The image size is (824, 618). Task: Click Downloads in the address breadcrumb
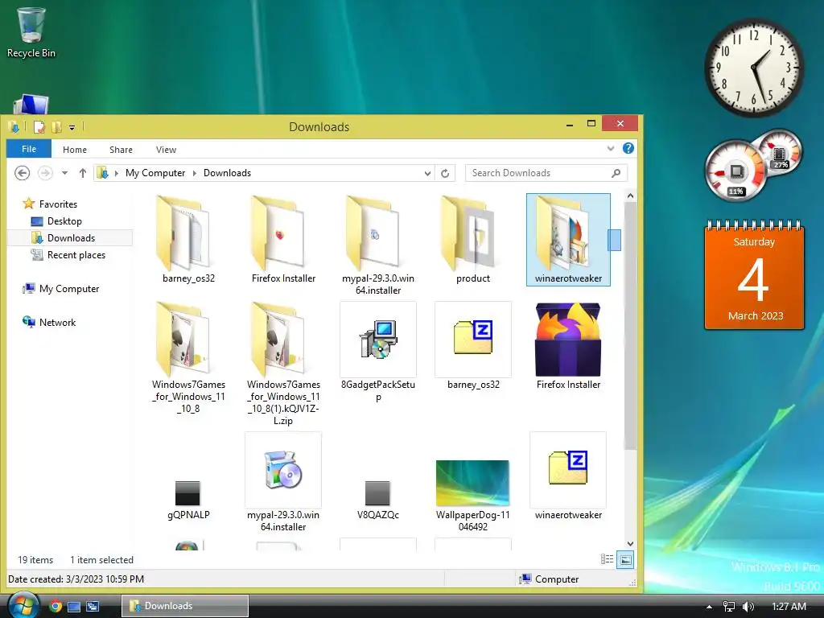click(x=227, y=173)
